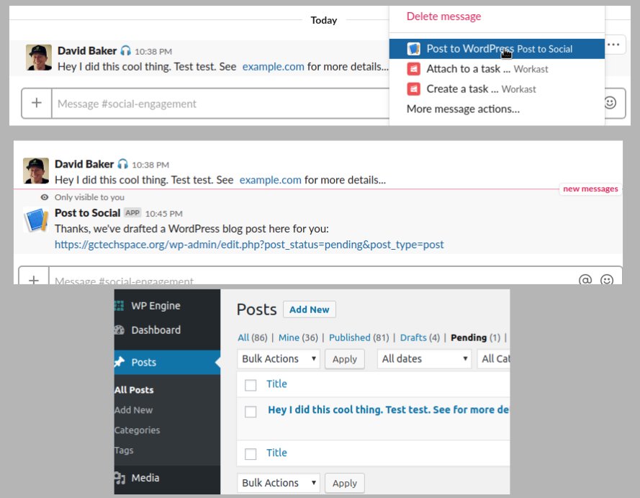Click the new messages marker label
The image size is (640, 498).
click(x=590, y=189)
